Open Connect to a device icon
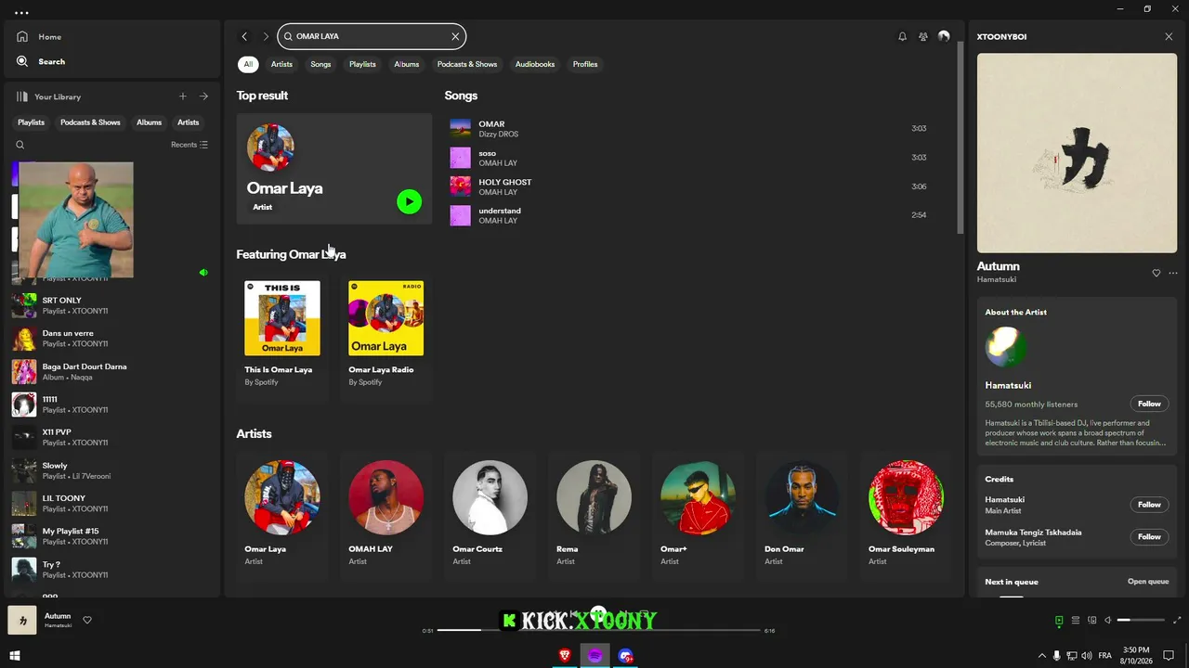 coord(1092,620)
